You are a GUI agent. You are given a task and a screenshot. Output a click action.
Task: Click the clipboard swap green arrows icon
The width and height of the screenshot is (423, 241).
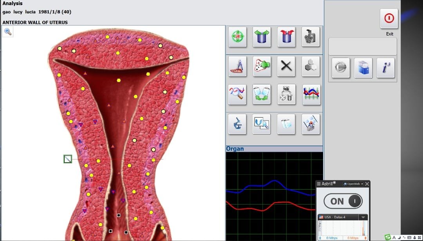[x=262, y=94]
